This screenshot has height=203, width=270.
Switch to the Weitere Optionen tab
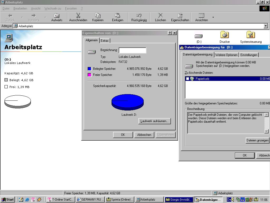coord(226,55)
